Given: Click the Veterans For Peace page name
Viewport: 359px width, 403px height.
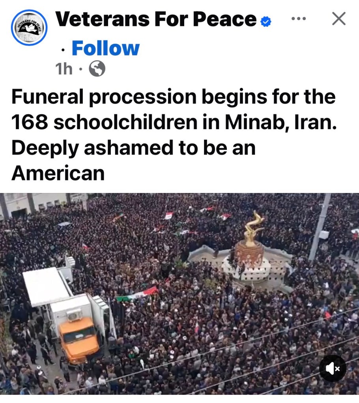Looking at the screenshot, I should click(156, 20).
